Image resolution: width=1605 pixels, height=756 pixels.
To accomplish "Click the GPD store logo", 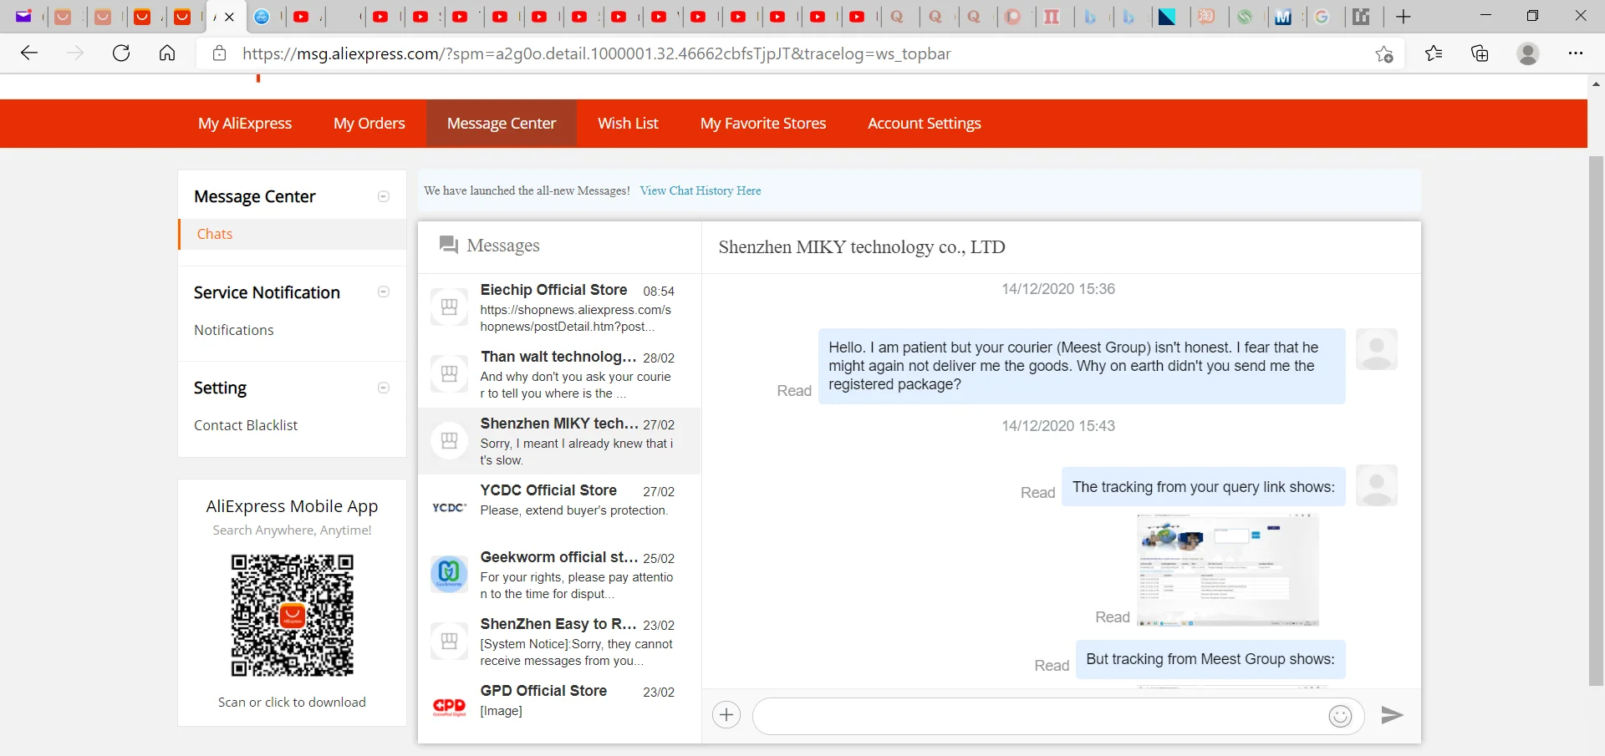I will (x=449, y=708).
